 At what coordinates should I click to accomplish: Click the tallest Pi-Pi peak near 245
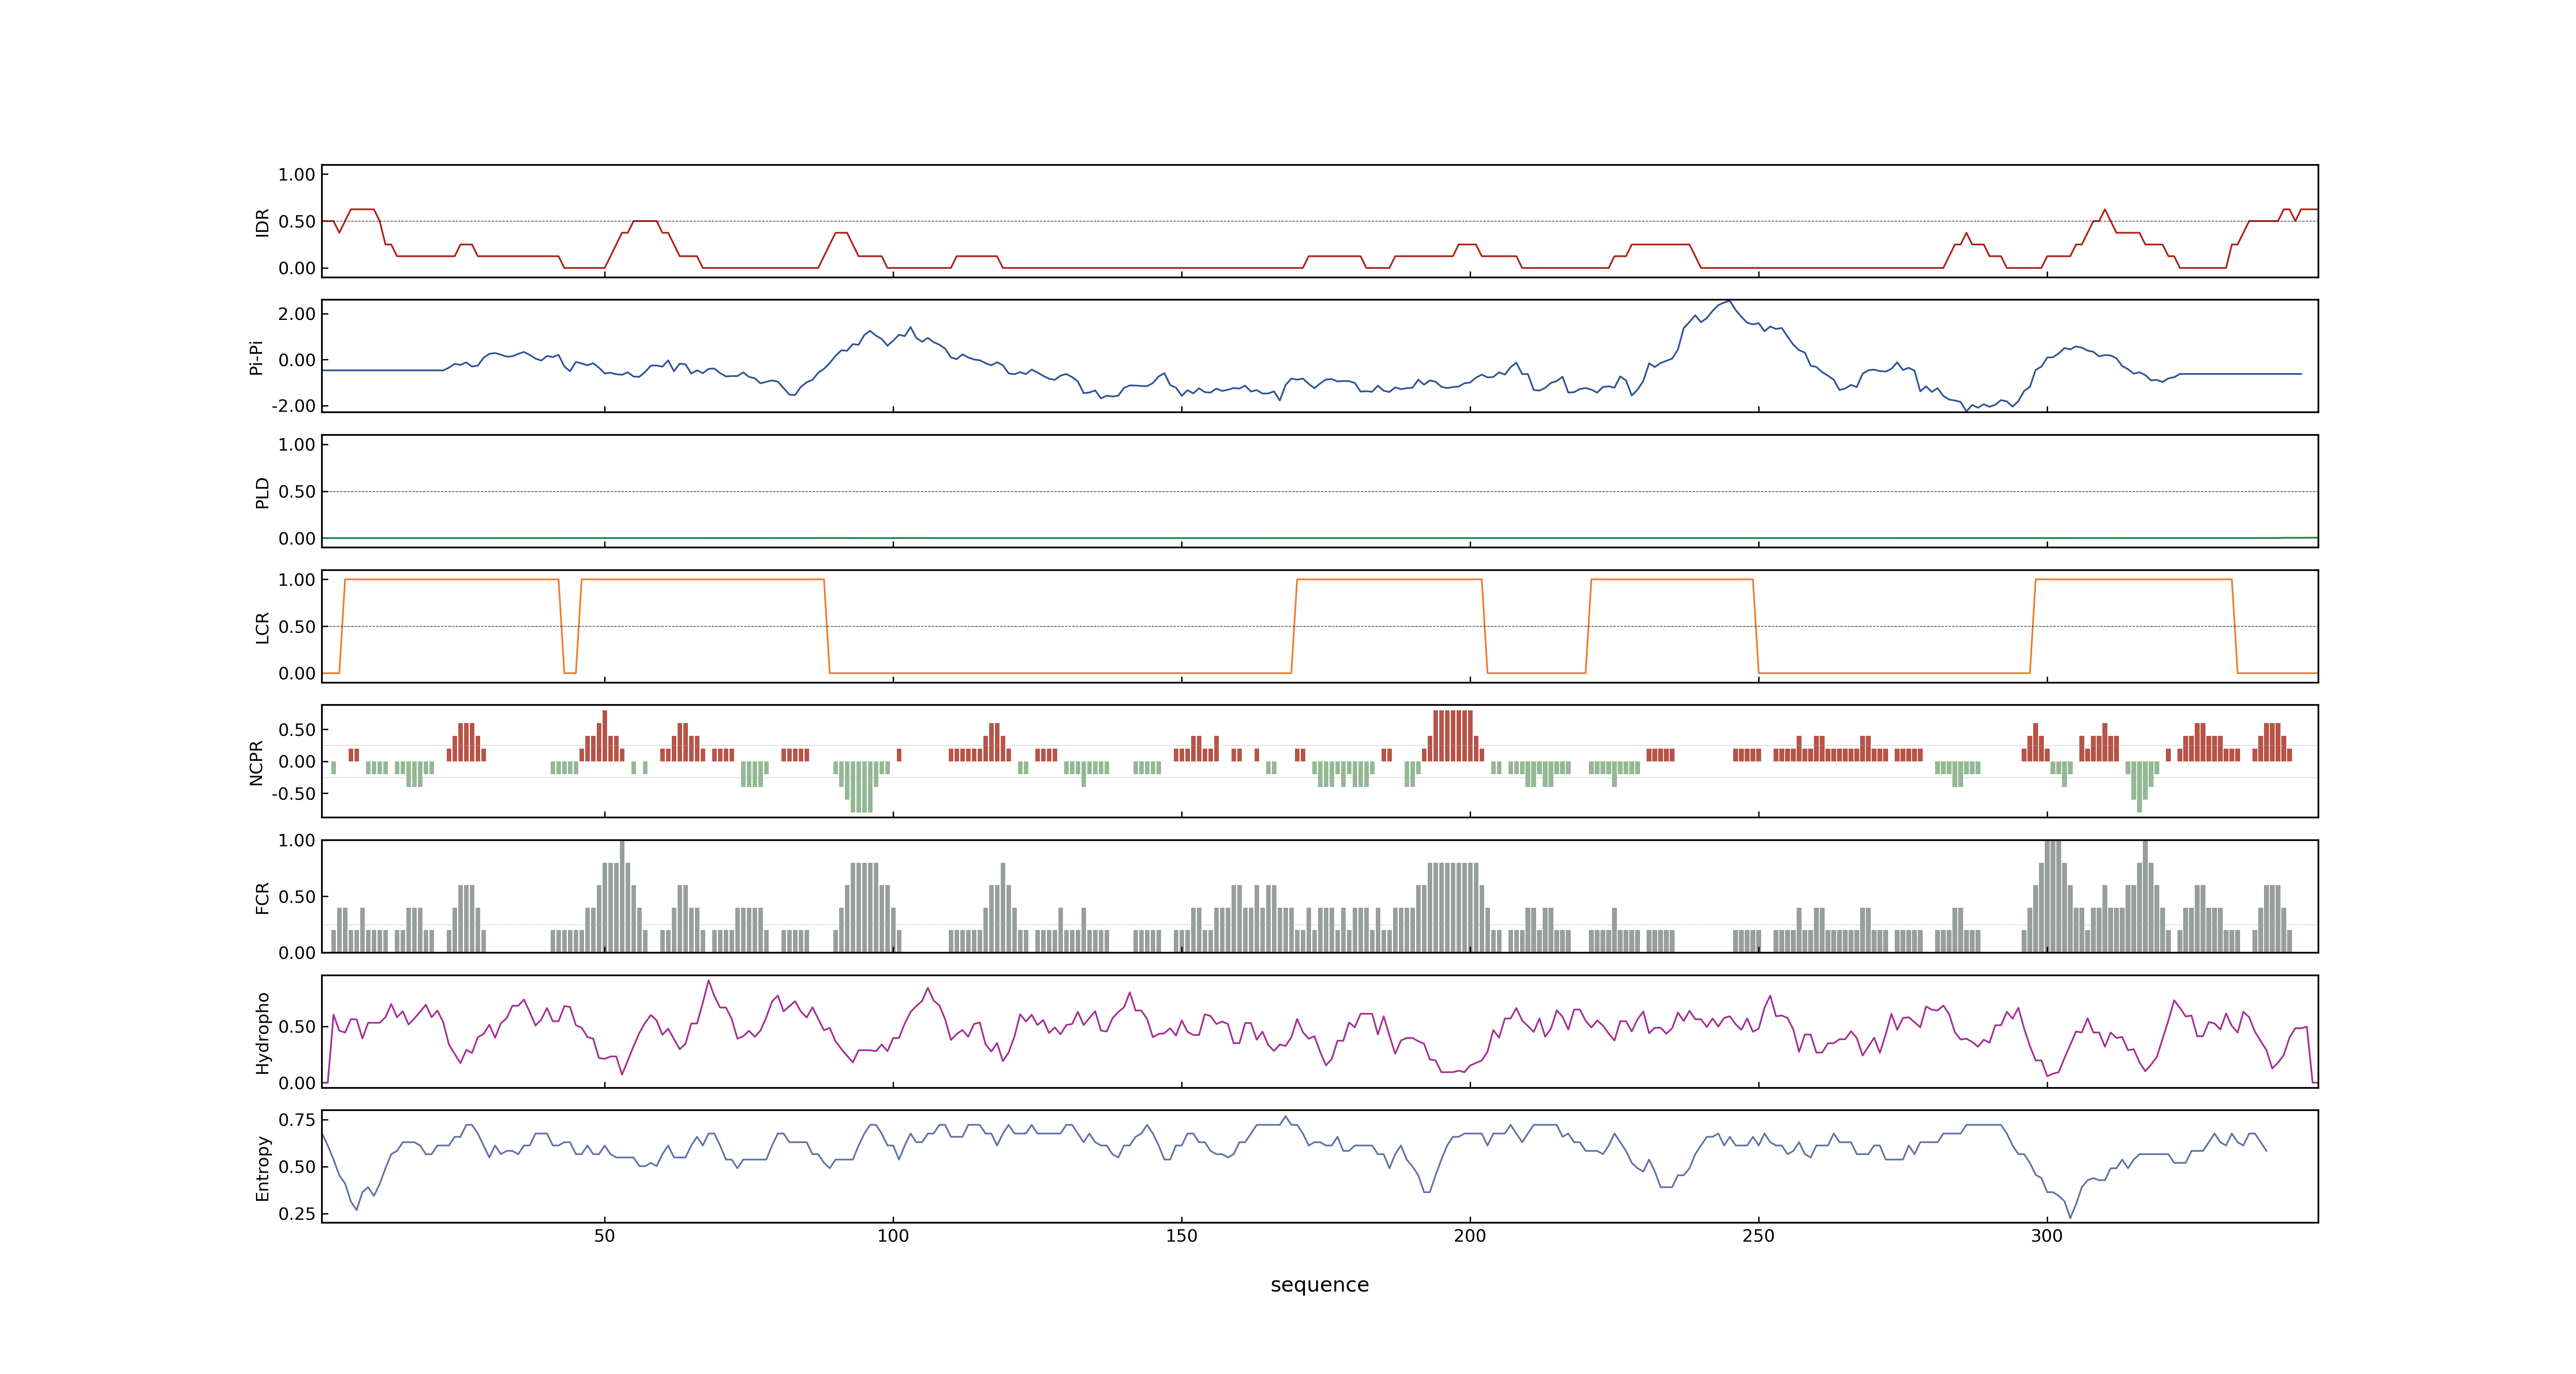tap(1729, 302)
